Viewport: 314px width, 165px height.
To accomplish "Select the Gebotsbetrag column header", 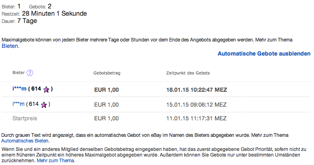I will tap(107, 73).
